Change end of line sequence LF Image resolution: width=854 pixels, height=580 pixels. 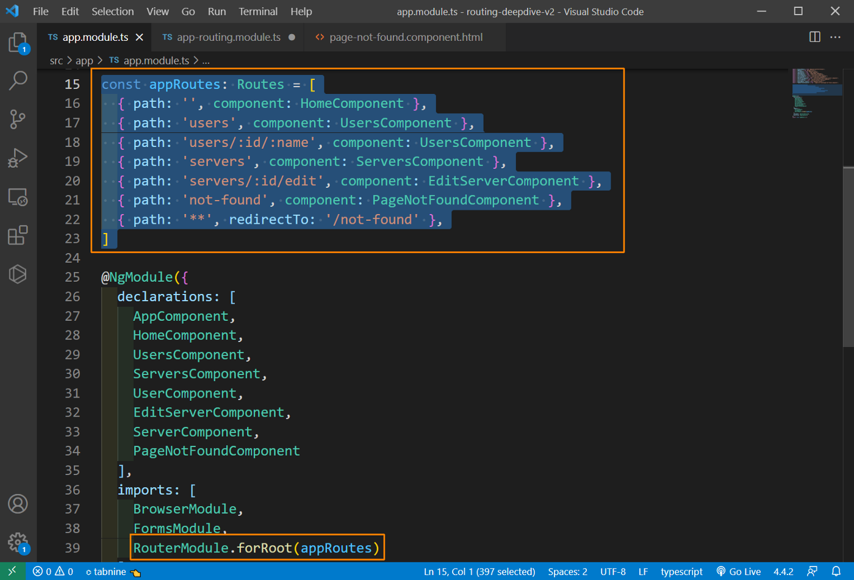(x=643, y=571)
